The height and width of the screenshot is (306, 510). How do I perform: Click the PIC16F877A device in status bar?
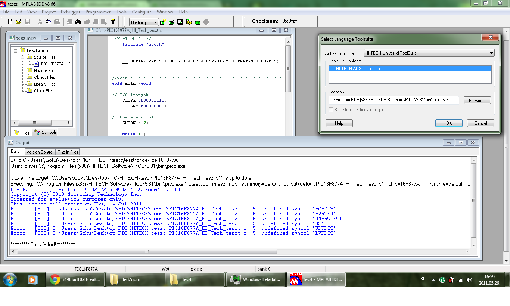86,269
